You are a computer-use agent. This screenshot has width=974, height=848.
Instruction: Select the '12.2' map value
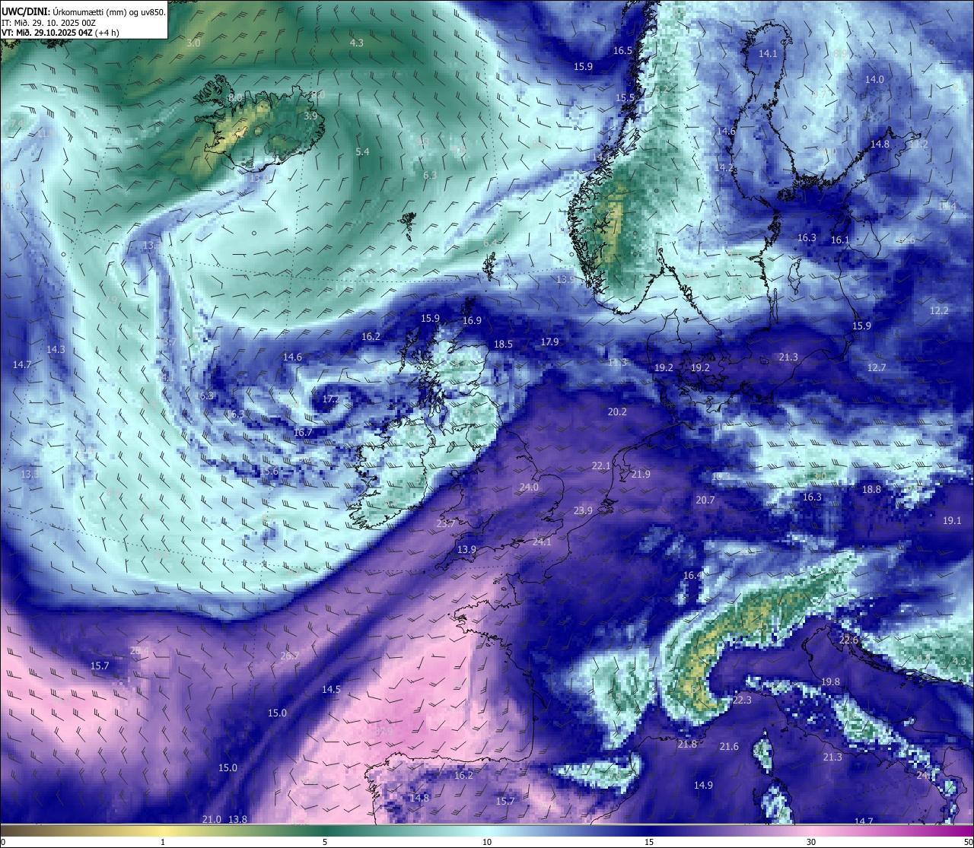[x=939, y=310]
